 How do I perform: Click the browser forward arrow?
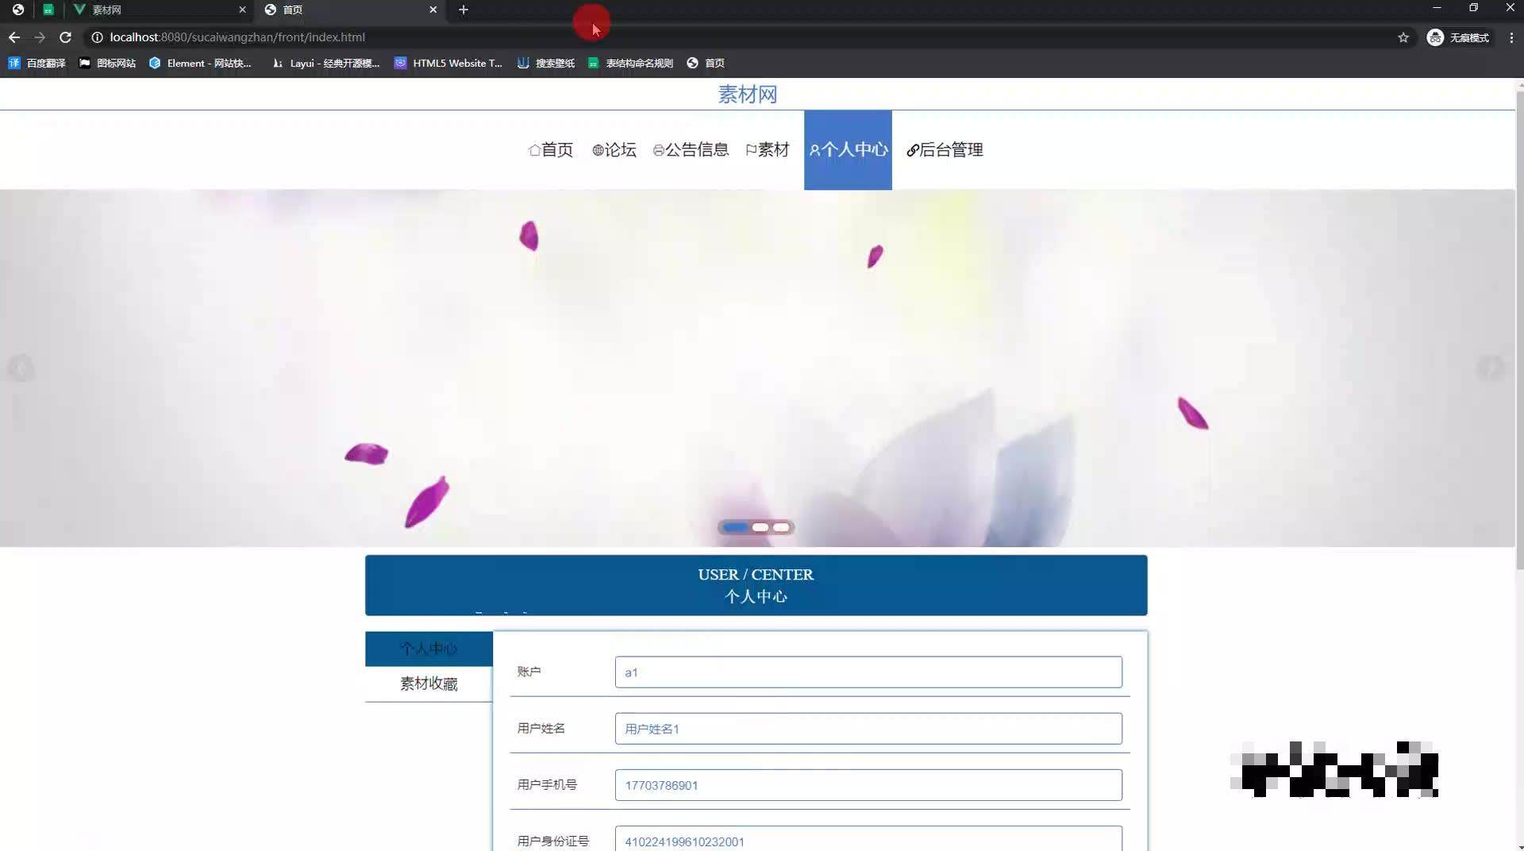pyautogui.click(x=40, y=37)
